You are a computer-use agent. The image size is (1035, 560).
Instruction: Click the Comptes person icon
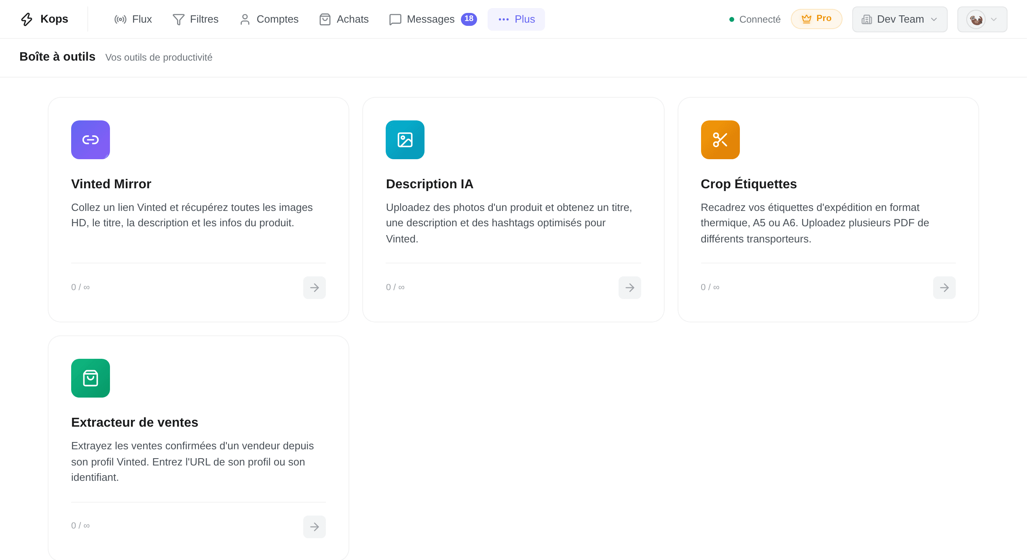pyautogui.click(x=245, y=19)
